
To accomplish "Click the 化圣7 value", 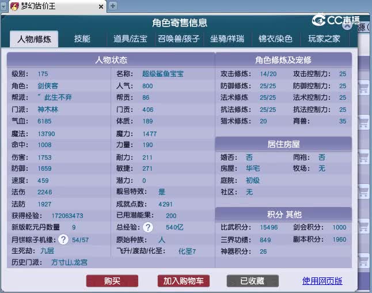I will [187, 251].
